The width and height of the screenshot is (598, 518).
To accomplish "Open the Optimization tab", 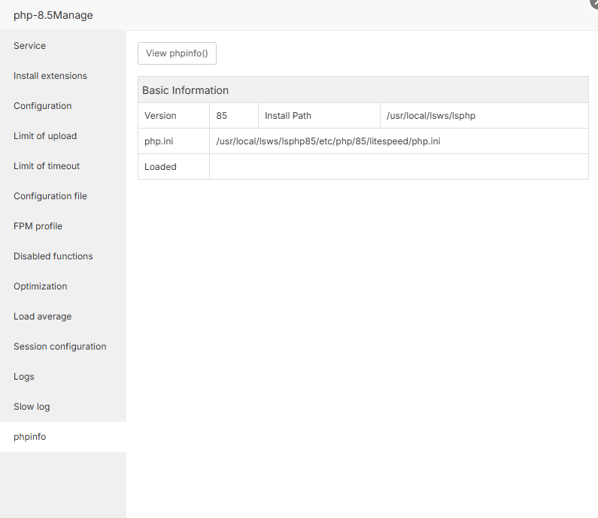I will coord(41,286).
